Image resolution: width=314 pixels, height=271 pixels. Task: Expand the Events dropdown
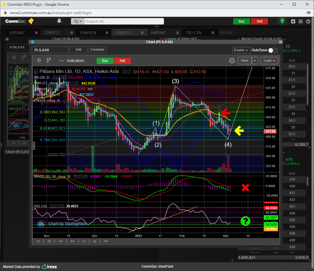coord(241,50)
